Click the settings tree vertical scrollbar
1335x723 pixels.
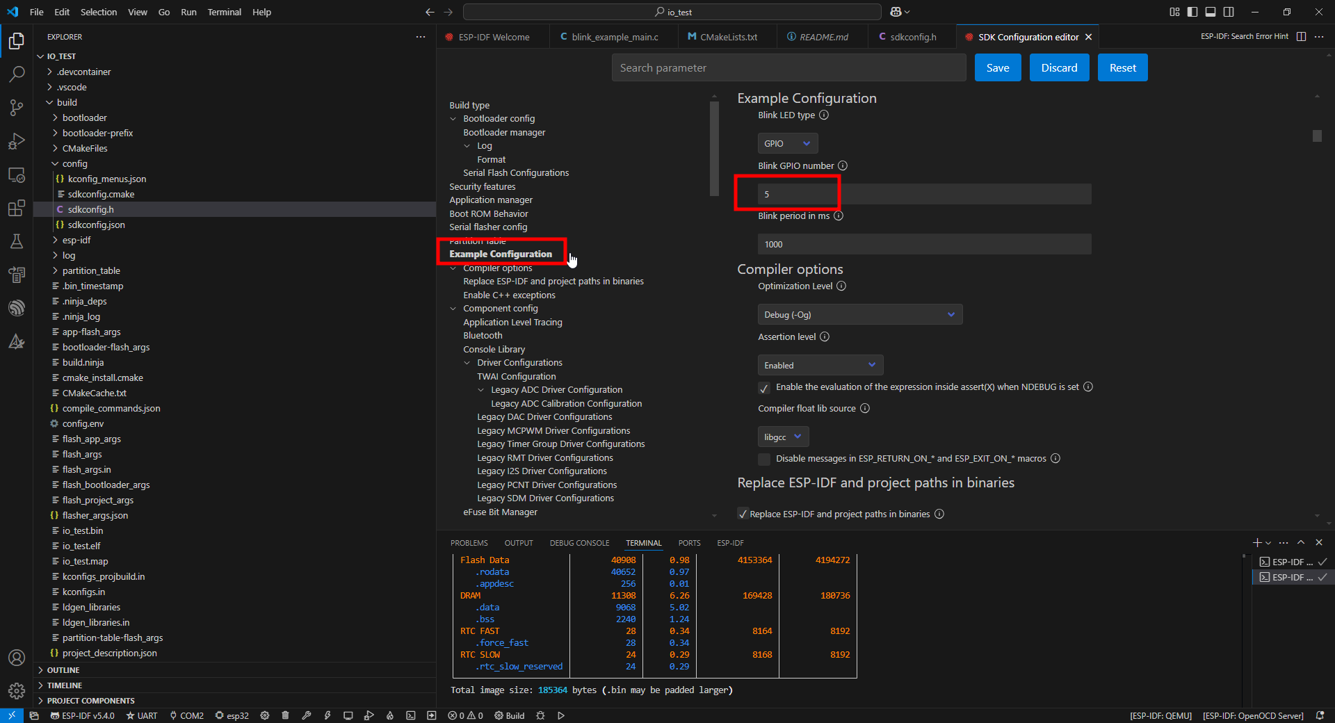tap(714, 148)
